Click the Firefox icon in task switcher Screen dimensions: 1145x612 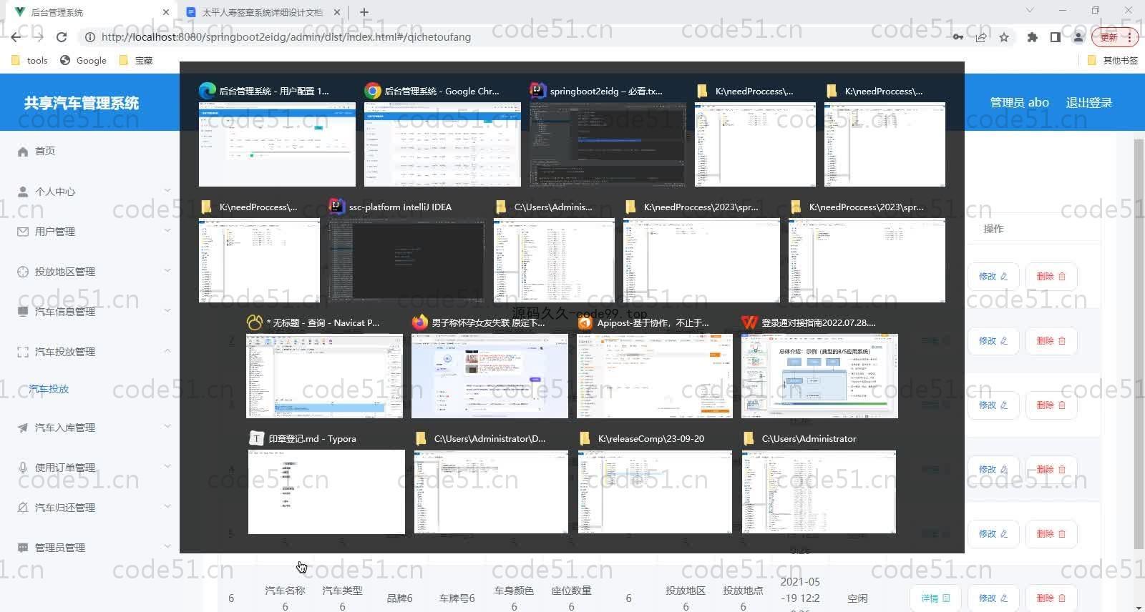click(419, 322)
